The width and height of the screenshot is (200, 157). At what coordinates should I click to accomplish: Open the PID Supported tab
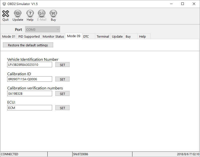[x=29, y=36]
